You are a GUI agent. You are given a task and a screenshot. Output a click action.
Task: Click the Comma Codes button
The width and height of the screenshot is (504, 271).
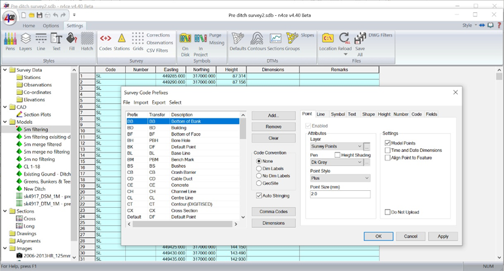click(x=273, y=211)
